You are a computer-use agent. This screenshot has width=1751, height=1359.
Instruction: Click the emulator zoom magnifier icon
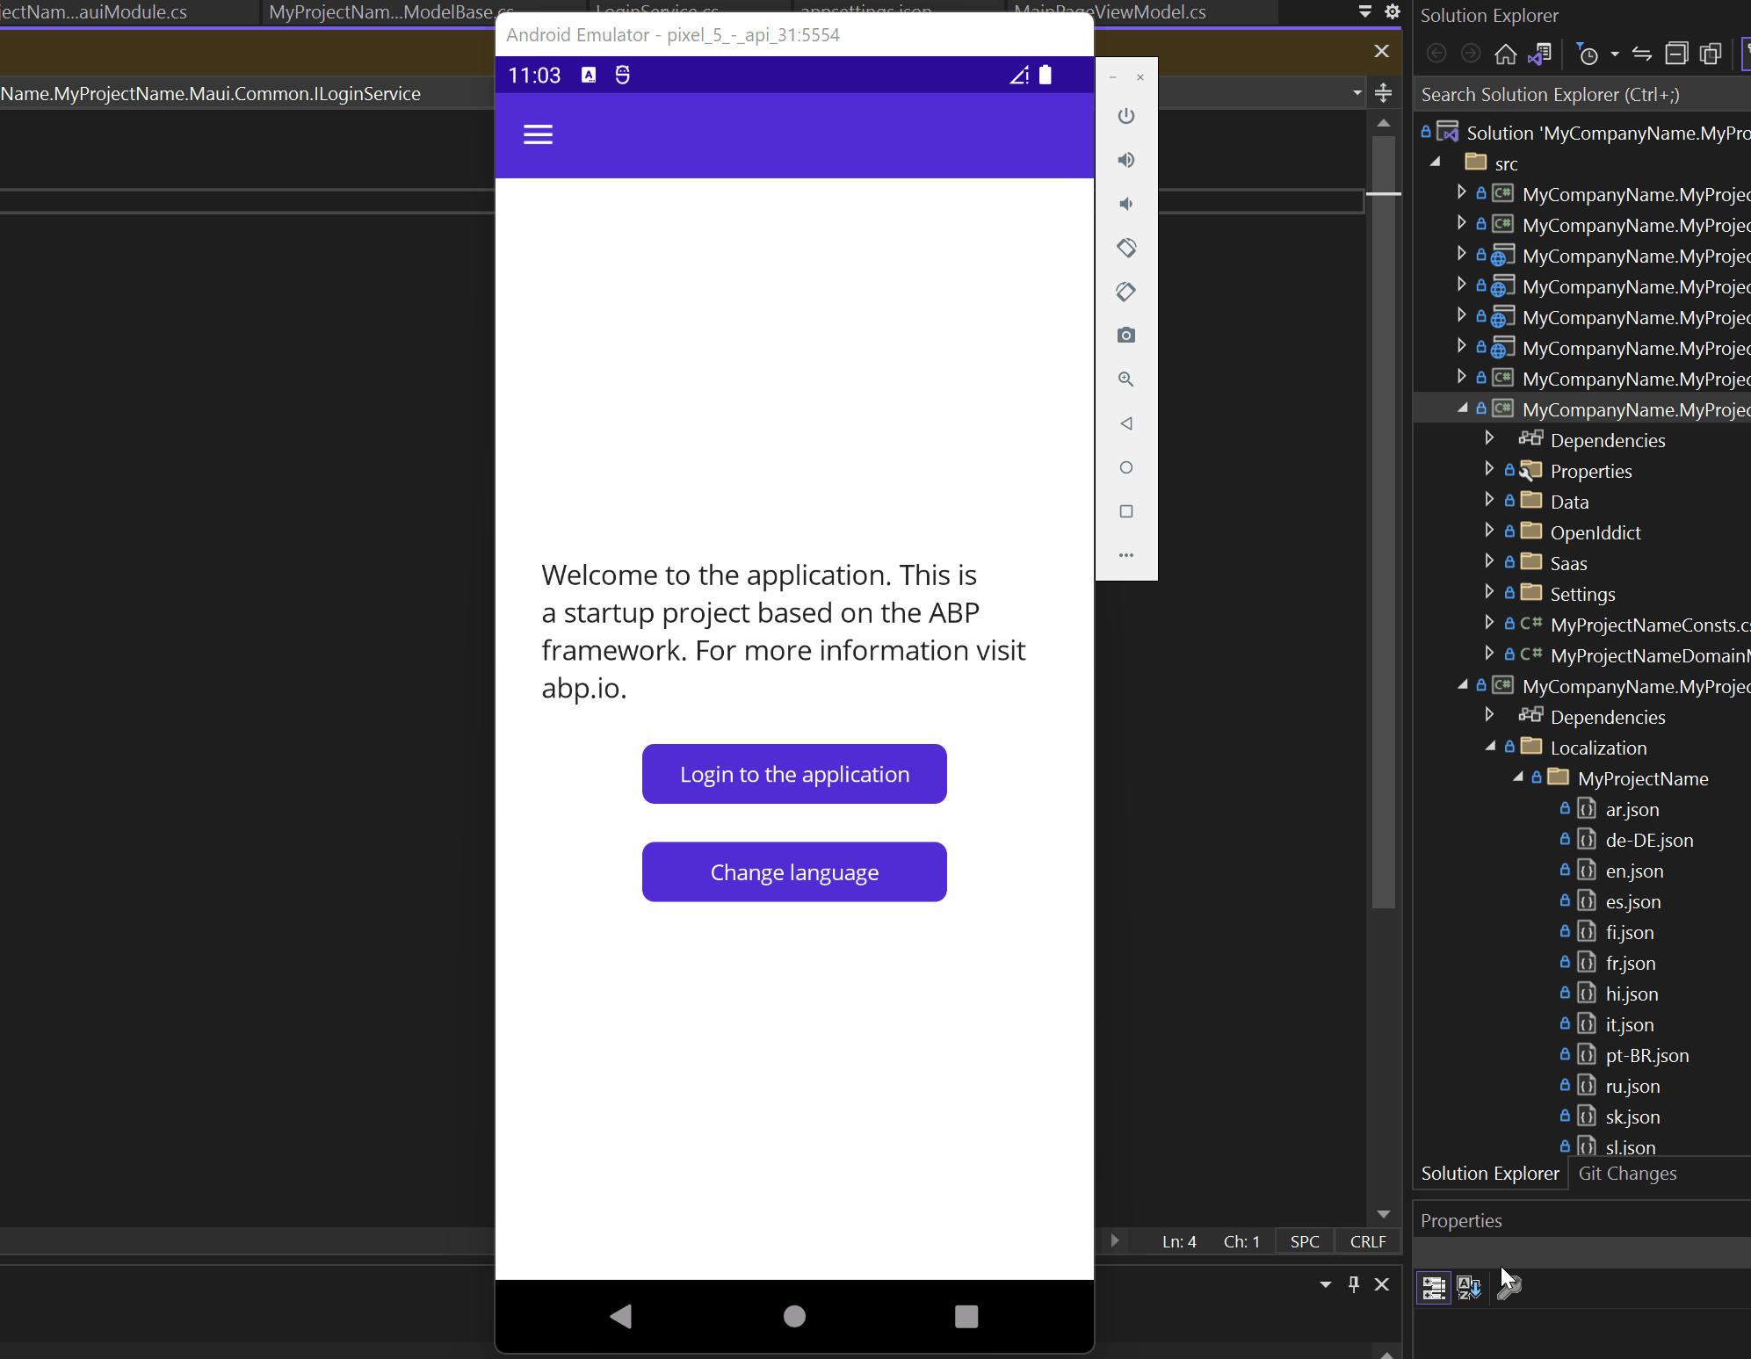pos(1126,380)
